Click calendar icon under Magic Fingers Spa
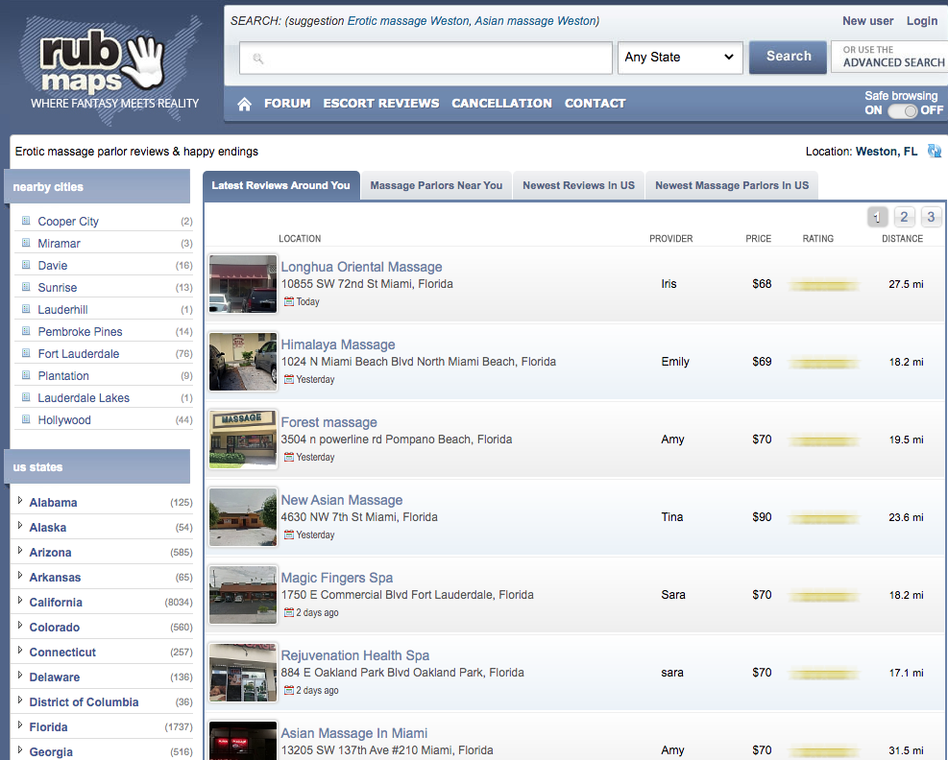 tap(289, 612)
